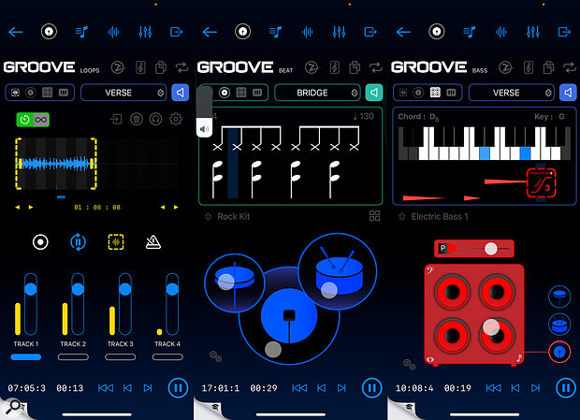This screenshot has width=580, height=420.
Task: Open treble clef page icon in Beat header
Action: coord(334,67)
